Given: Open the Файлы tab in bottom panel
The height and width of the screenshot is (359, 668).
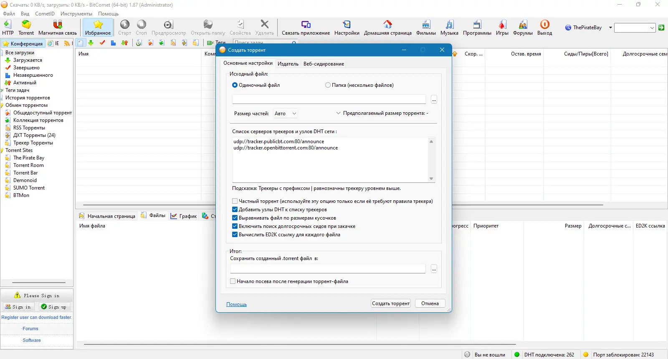Looking at the screenshot, I should click(x=153, y=215).
